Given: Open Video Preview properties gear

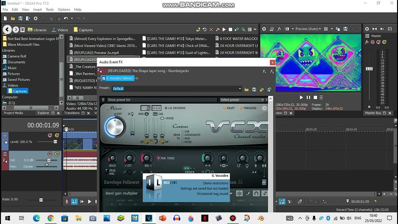Looking at the screenshot, I should [264, 29].
